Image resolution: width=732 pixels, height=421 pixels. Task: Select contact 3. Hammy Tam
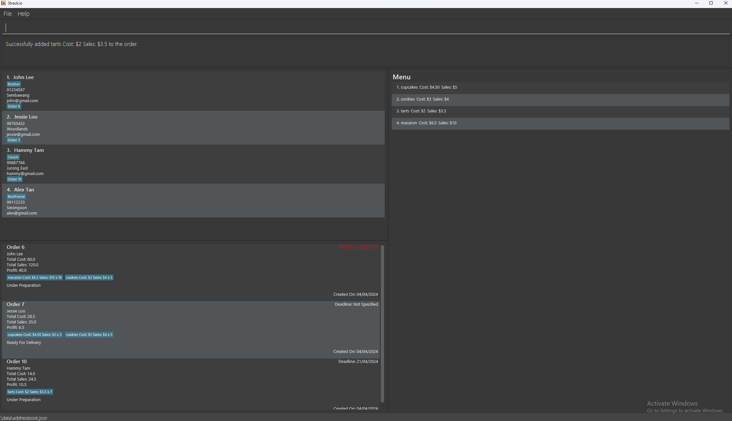click(x=193, y=164)
